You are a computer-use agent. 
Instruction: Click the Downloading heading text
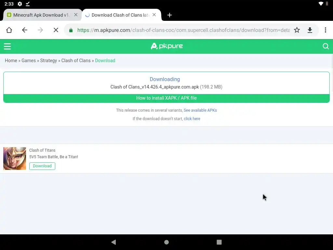click(165, 79)
